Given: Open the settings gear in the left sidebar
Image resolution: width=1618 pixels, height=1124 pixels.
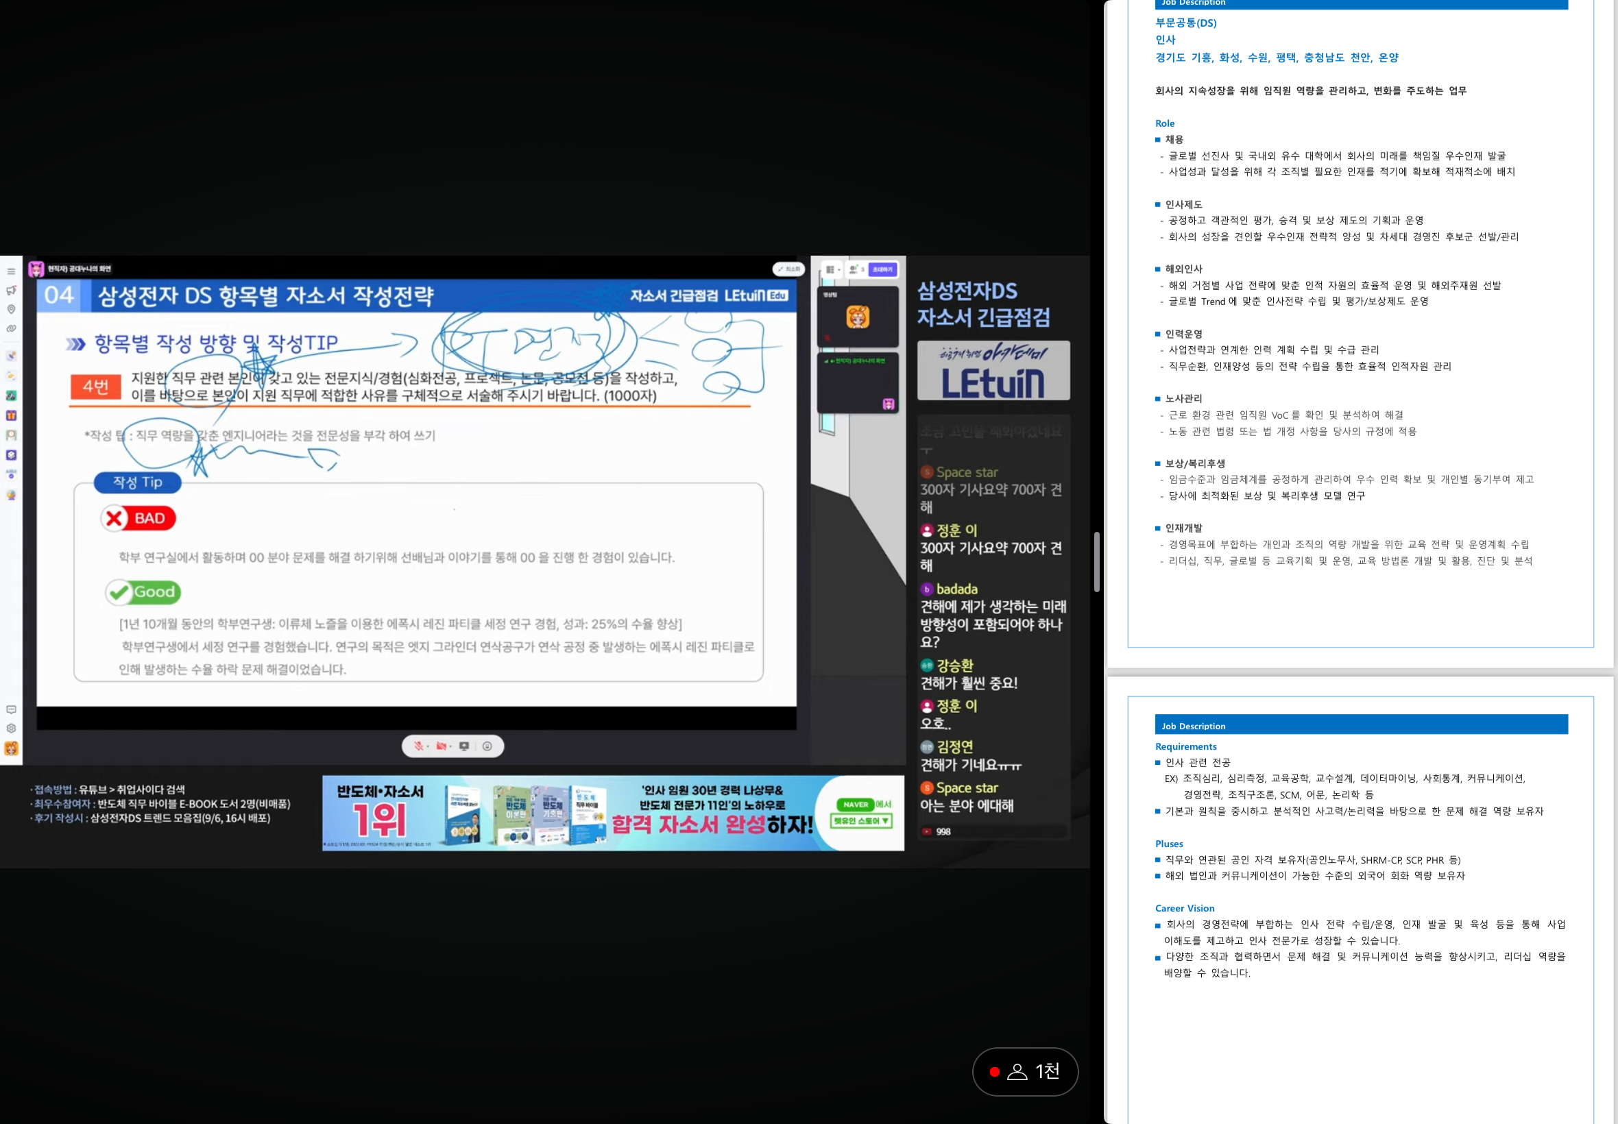Looking at the screenshot, I should point(11,729).
